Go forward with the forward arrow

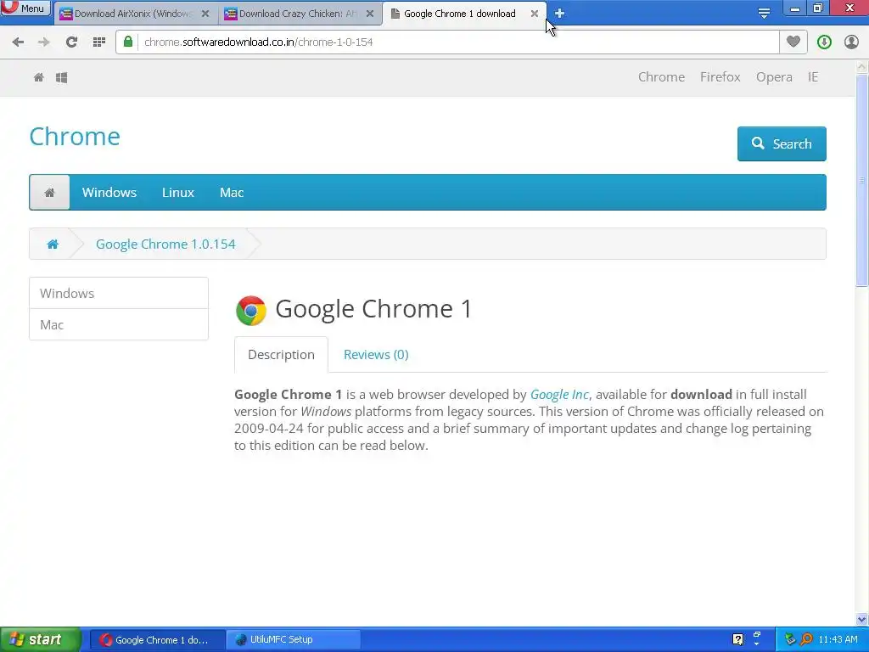coord(44,42)
